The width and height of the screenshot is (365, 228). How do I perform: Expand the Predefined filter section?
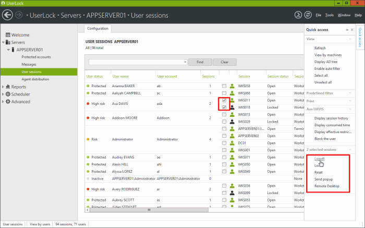(x=350, y=93)
